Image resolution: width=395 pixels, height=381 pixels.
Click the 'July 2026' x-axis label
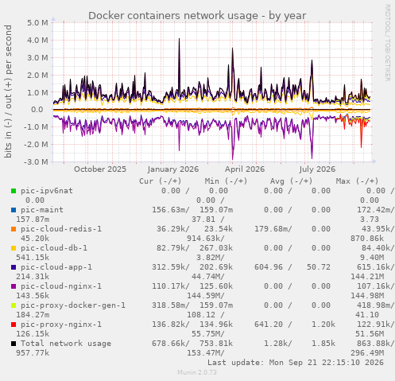(x=317, y=169)
